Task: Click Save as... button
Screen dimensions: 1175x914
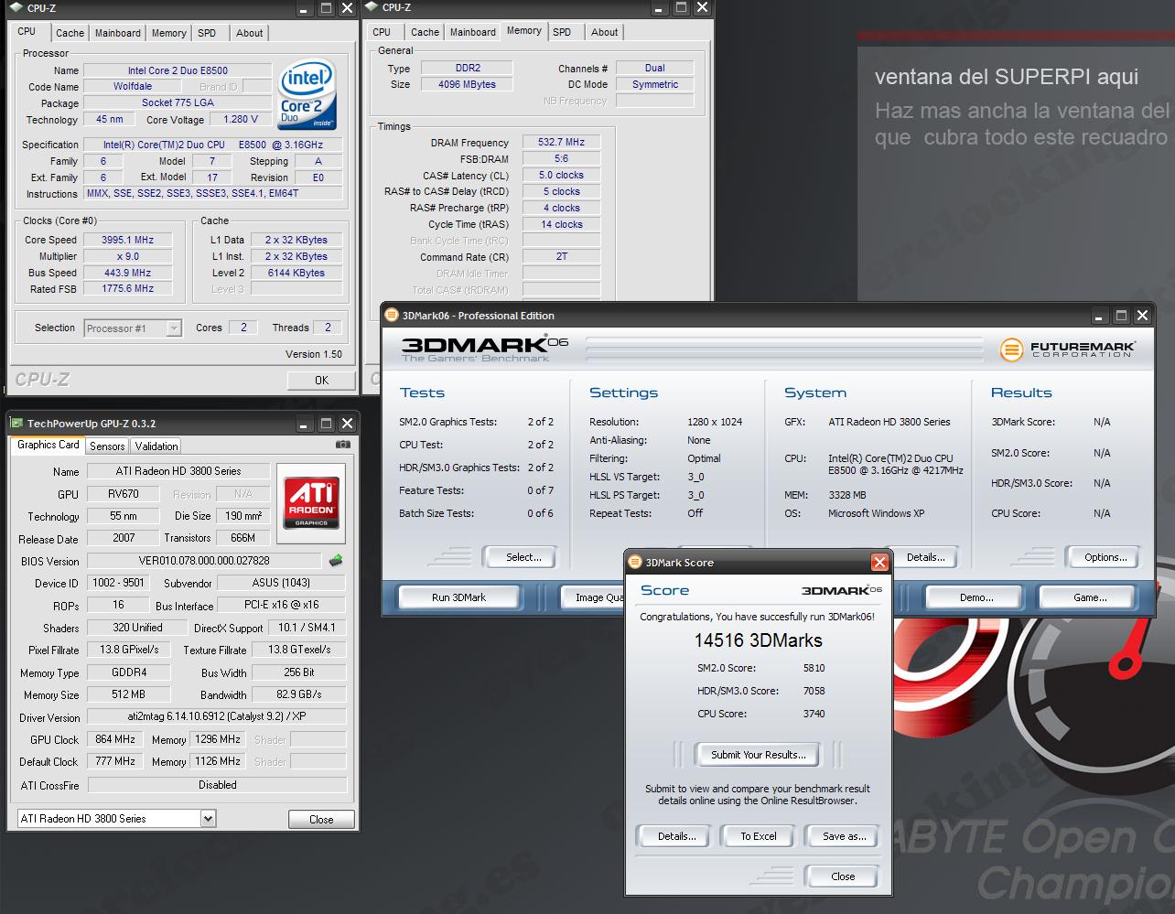Action: (844, 836)
